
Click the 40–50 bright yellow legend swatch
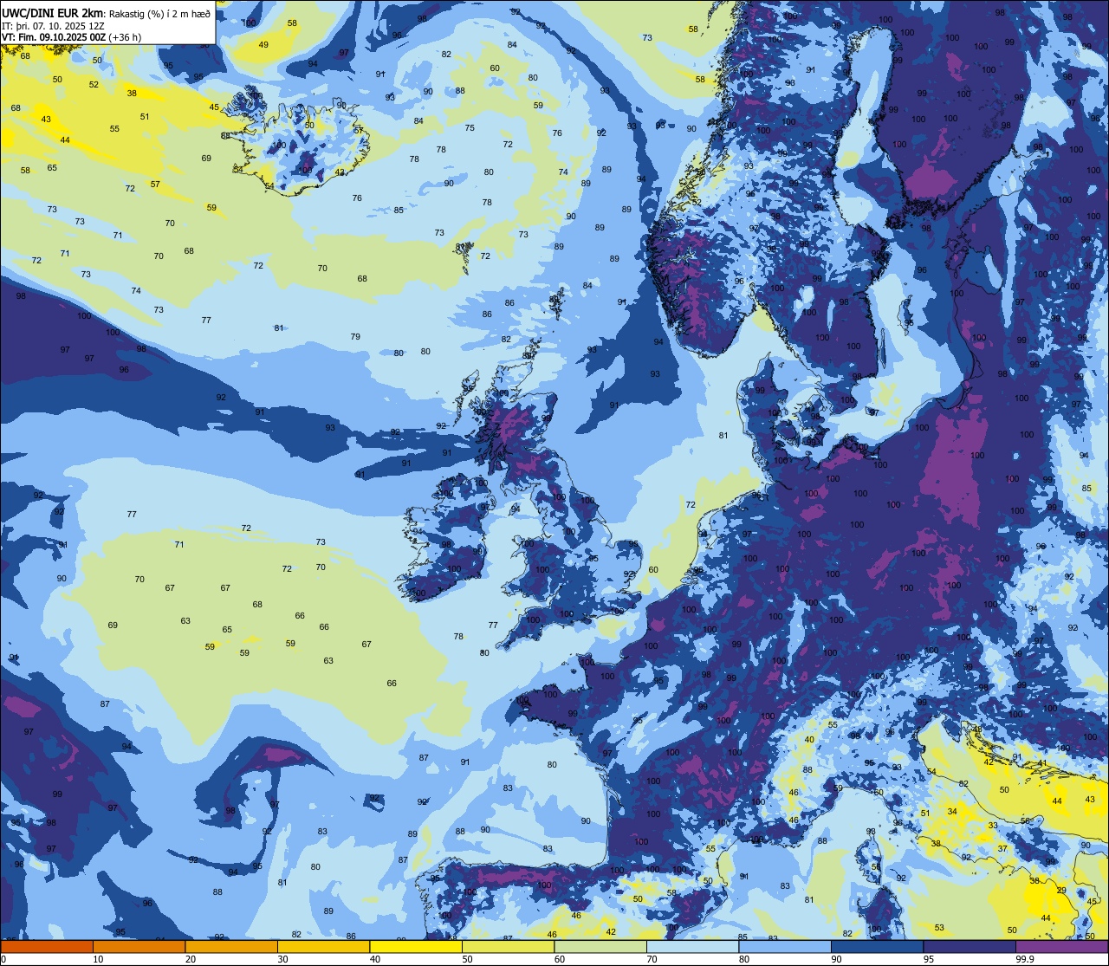416,946
